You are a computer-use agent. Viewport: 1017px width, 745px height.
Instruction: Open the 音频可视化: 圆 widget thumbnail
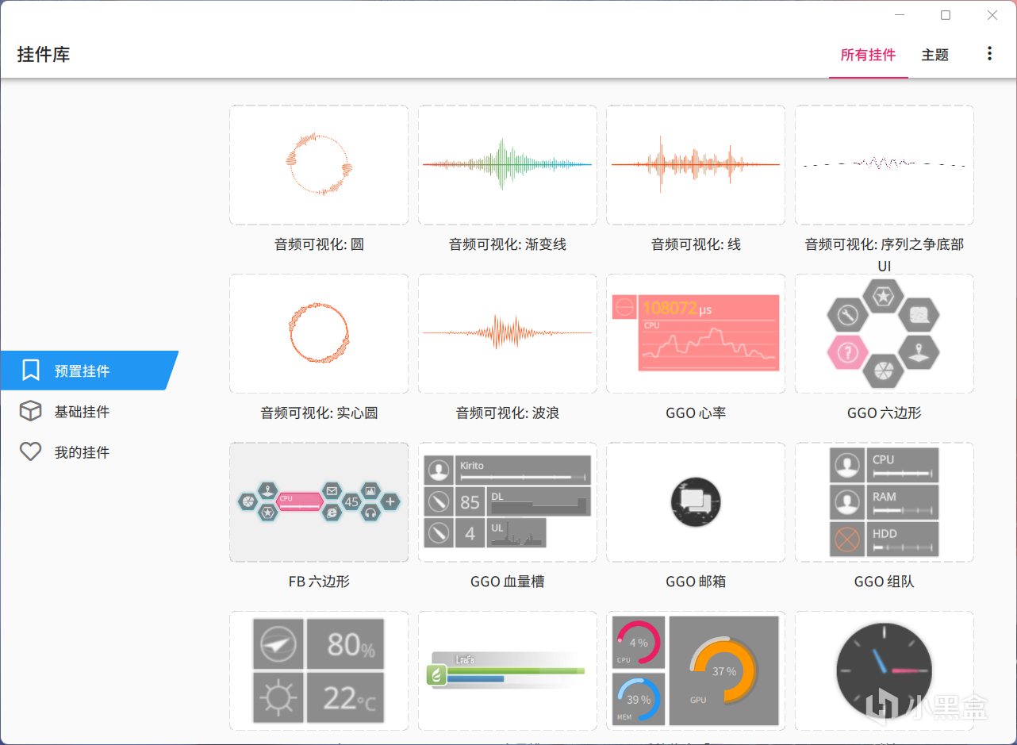coord(319,165)
